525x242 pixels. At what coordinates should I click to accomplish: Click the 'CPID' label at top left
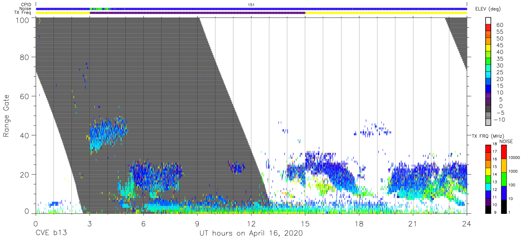(26, 4)
